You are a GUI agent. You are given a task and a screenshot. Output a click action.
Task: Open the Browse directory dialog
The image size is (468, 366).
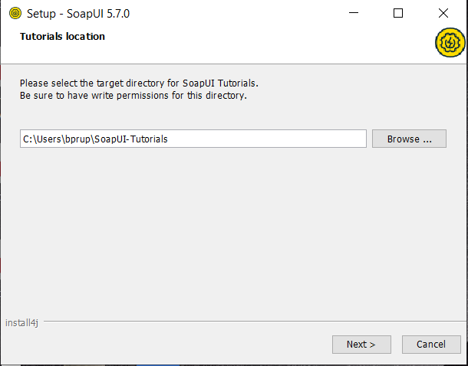tap(409, 139)
